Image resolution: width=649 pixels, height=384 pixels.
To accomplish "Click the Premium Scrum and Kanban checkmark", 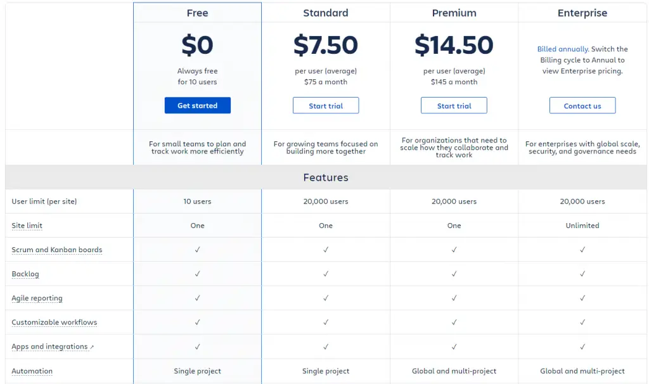I will pyautogui.click(x=454, y=250).
